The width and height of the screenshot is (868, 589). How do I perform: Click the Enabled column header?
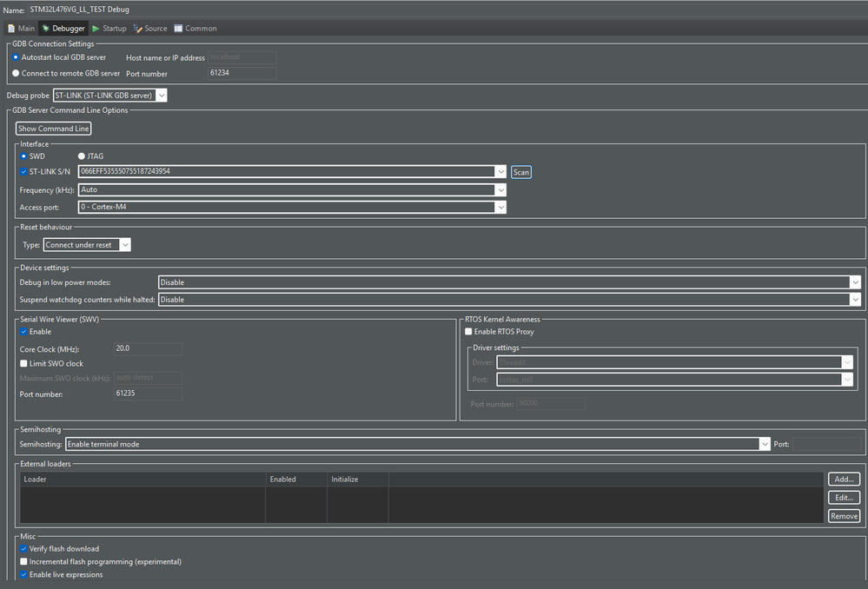[x=296, y=480]
